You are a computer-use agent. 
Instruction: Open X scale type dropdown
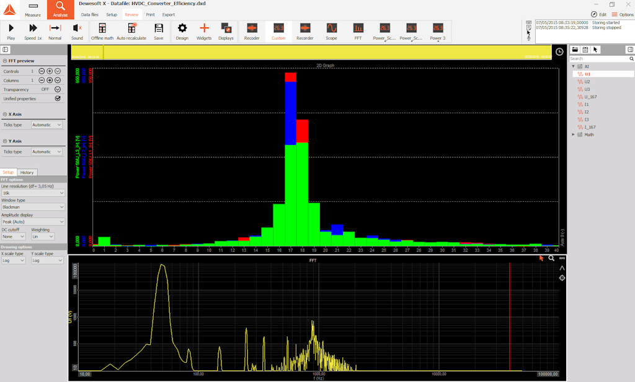pos(14,260)
